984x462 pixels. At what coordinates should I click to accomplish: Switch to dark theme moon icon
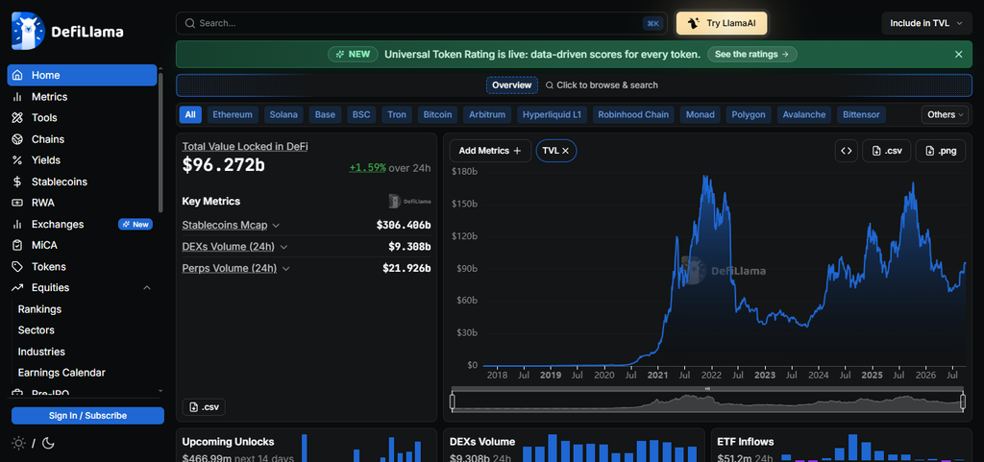tap(48, 443)
